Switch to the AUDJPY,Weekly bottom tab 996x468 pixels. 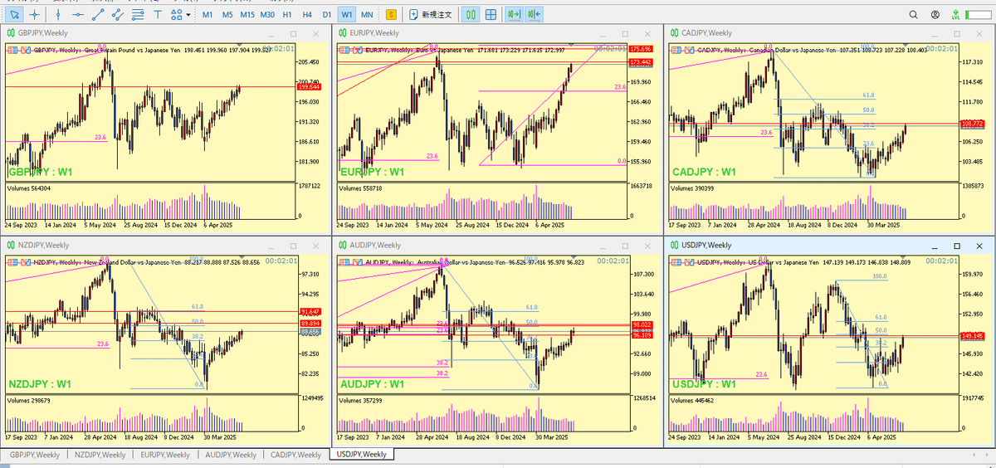(x=231, y=455)
